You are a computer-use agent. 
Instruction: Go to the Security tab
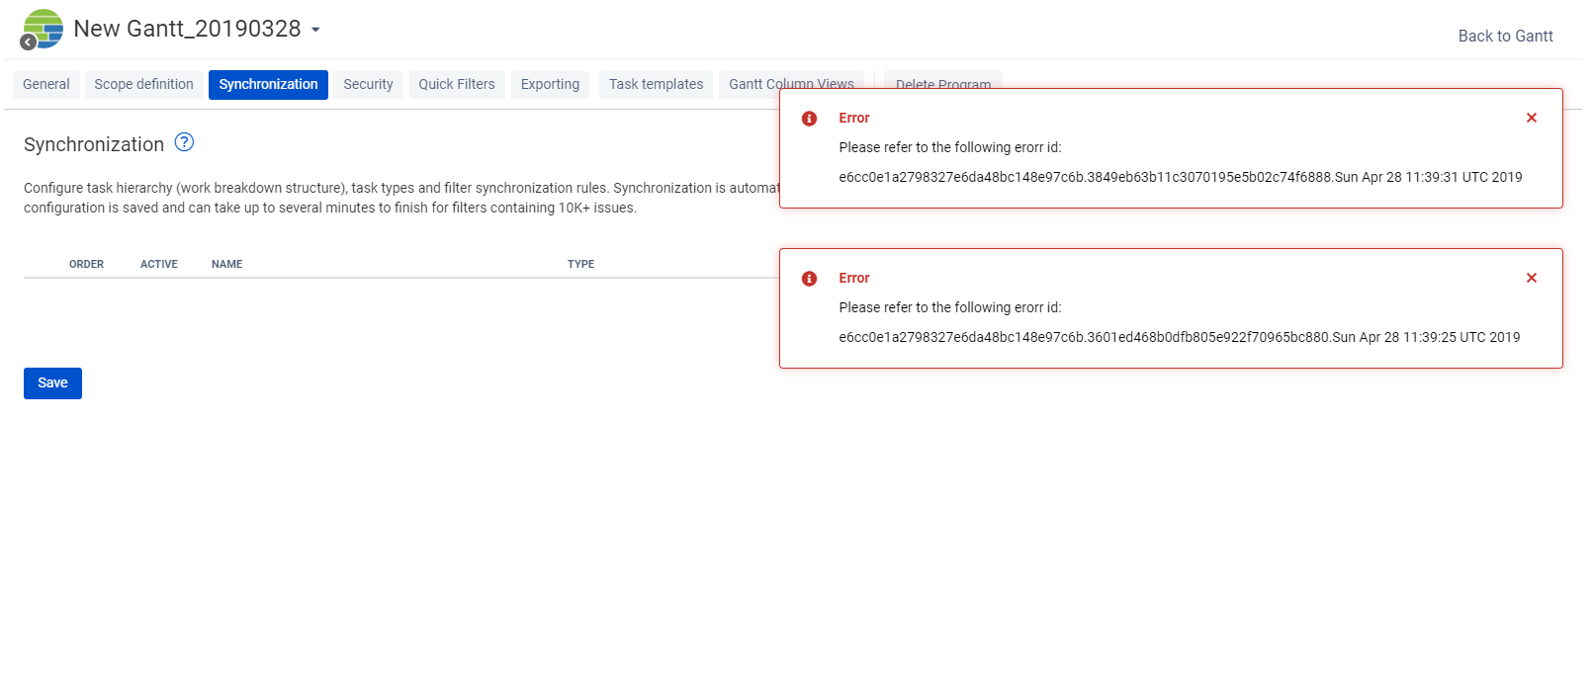tap(368, 85)
